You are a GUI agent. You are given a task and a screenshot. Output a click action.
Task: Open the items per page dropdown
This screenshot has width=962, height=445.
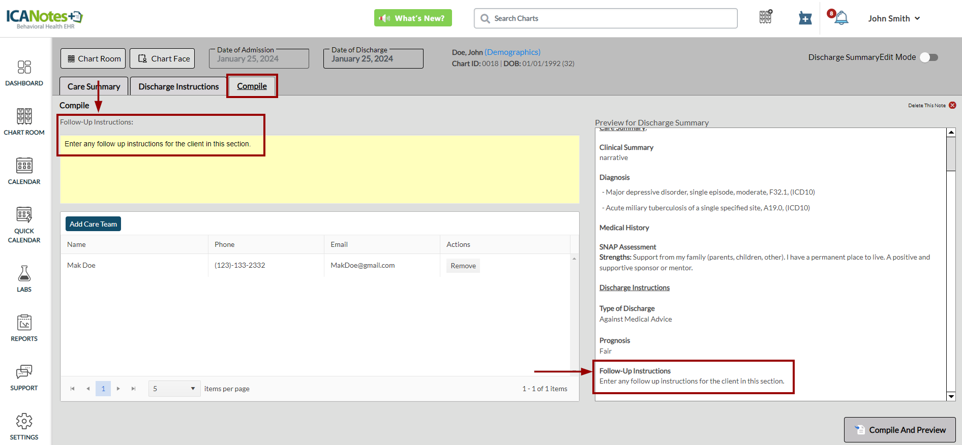(x=174, y=389)
